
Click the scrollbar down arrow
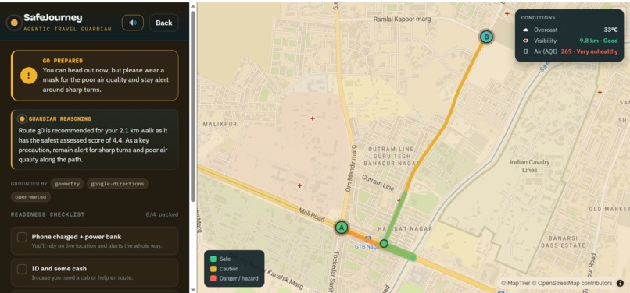[x=193, y=290]
